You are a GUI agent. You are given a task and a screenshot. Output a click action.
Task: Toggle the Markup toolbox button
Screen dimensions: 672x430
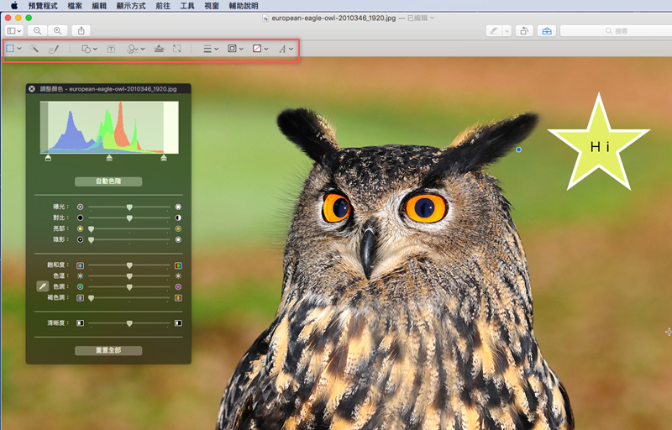click(x=547, y=31)
